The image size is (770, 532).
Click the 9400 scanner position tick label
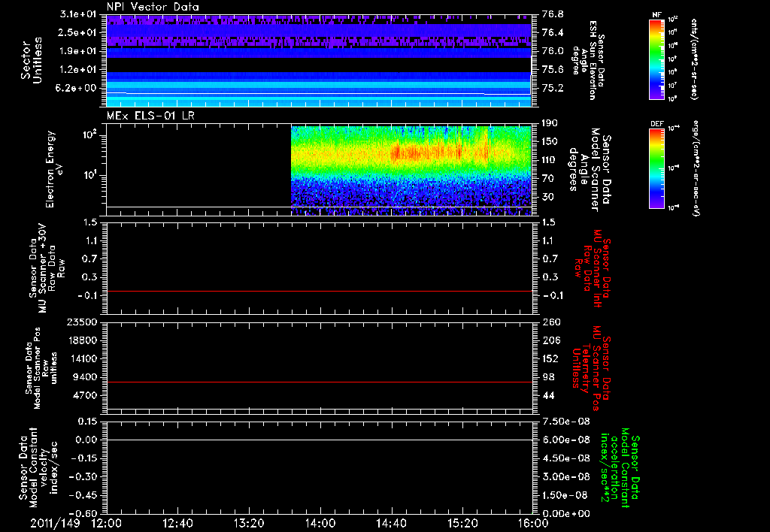84,377
